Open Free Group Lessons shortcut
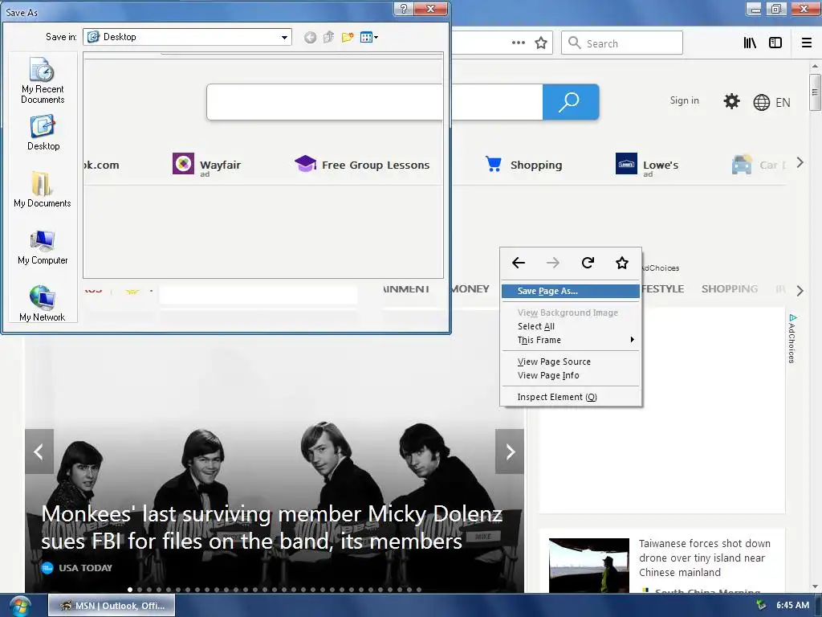This screenshot has height=617, width=822. click(362, 165)
